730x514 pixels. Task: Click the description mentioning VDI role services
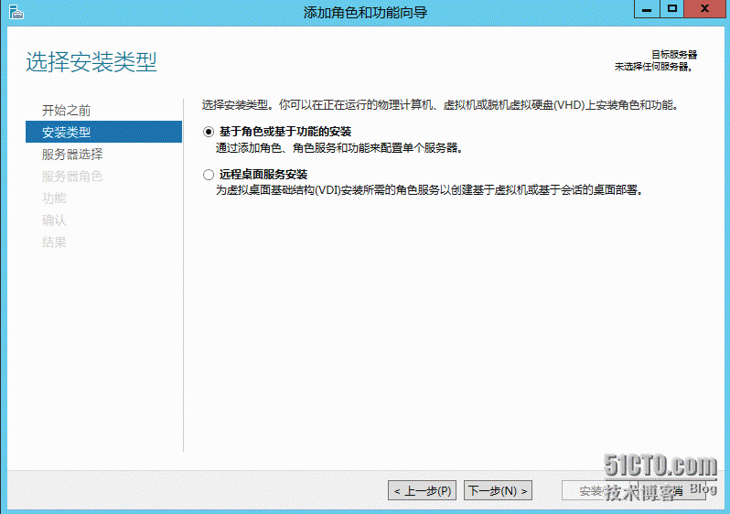click(429, 190)
